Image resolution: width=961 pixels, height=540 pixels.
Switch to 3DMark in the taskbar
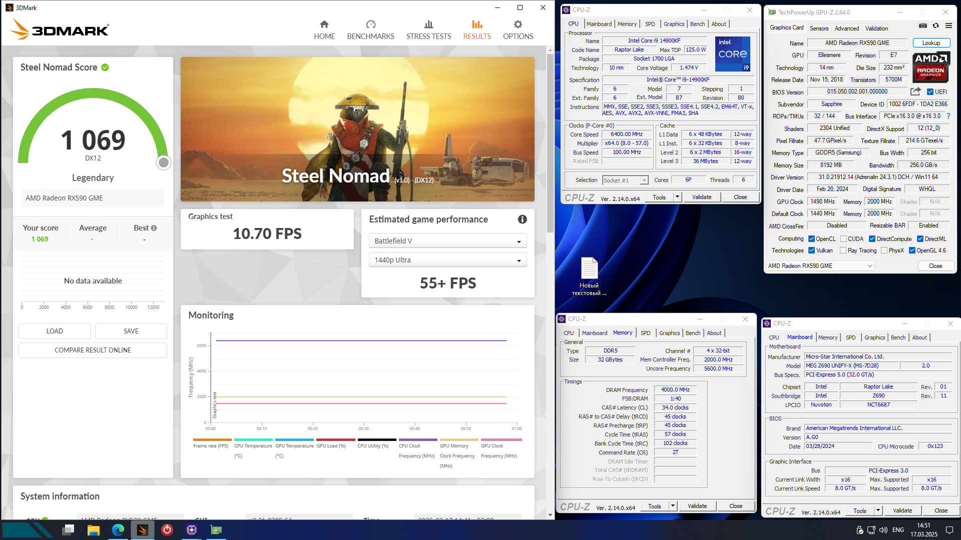pos(143,530)
